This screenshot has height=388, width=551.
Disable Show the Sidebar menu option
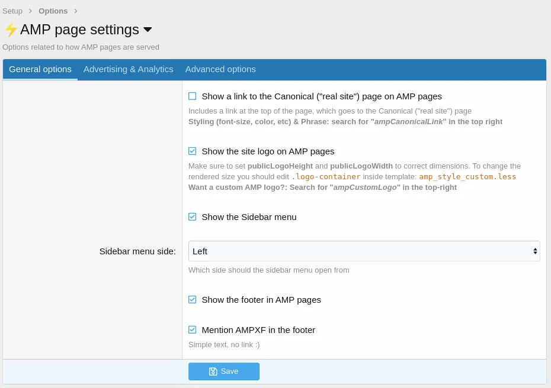(x=193, y=217)
